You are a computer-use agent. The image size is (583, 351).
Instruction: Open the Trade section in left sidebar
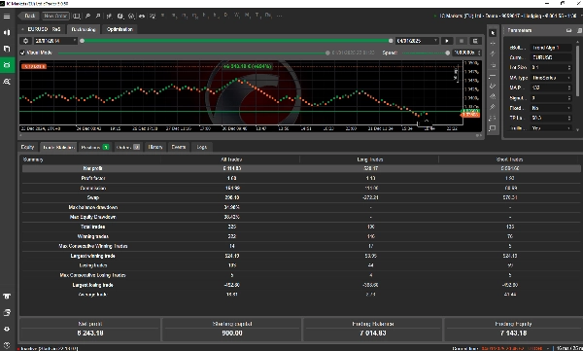click(7, 32)
